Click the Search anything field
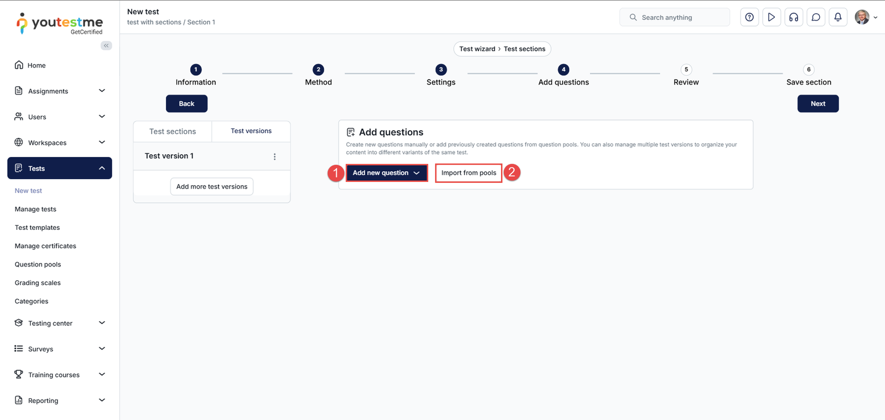Screen dimensions: 885x420 point(675,17)
